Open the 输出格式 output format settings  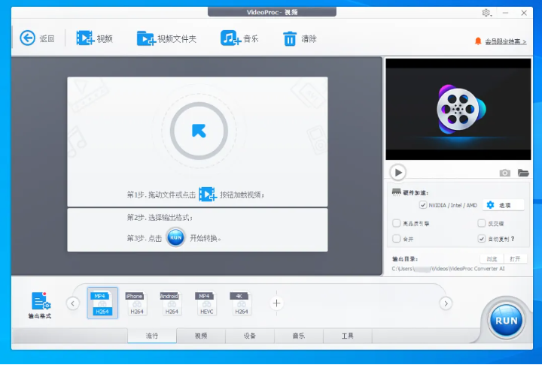(41, 305)
